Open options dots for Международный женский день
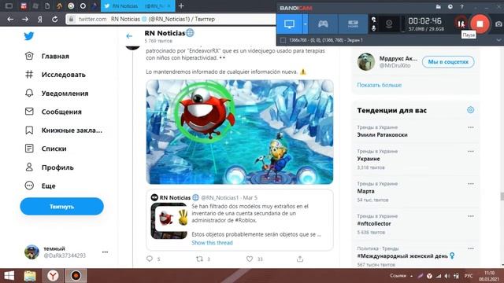The width and height of the screenshot is (504, 283). tap(471, 248)
